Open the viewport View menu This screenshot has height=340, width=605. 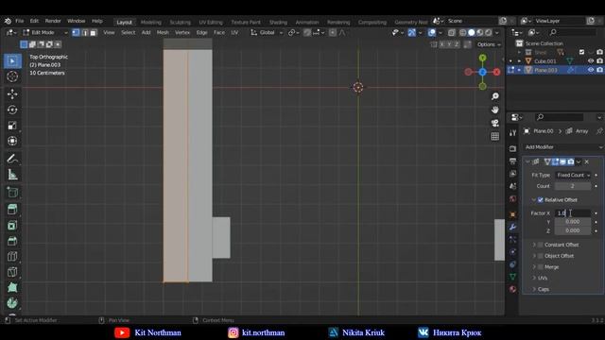(x=109, y=33)
